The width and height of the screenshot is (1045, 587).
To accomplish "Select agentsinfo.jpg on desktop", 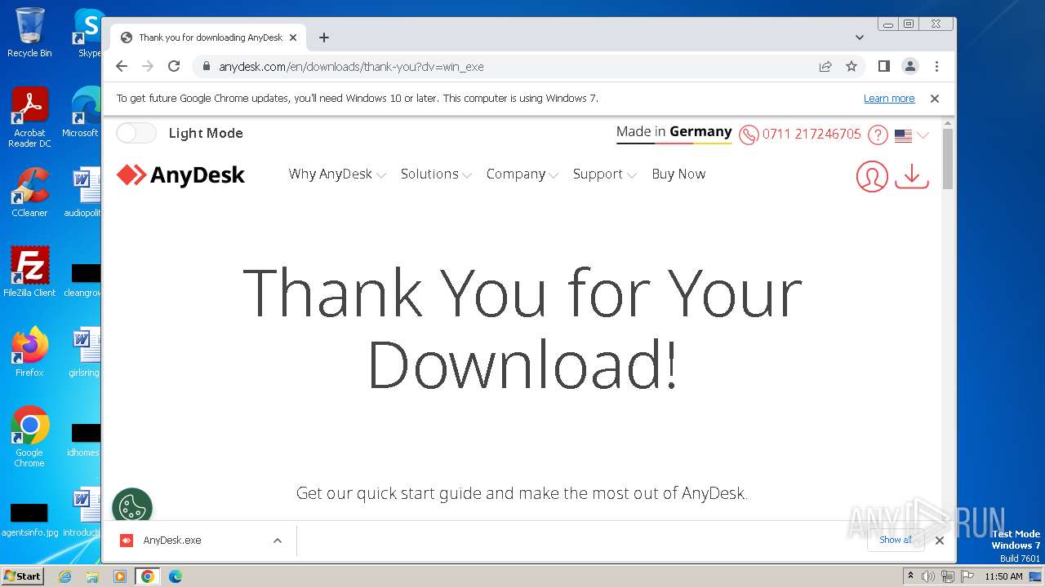I will [29, 519].
